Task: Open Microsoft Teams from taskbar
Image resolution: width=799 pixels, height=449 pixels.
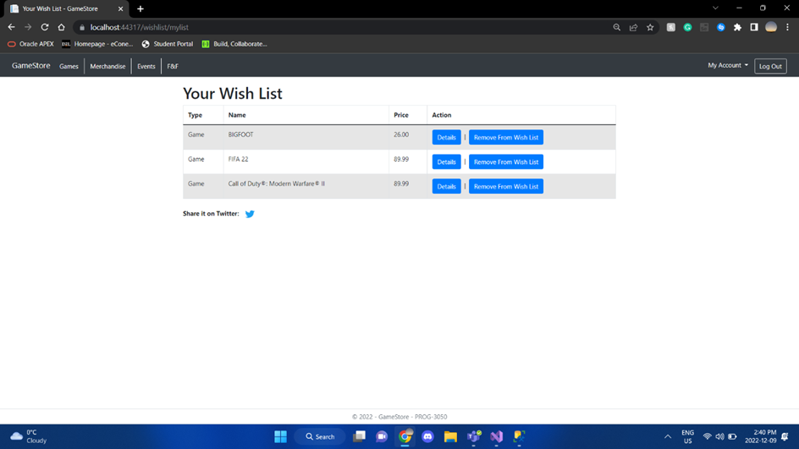Action: 474,437
